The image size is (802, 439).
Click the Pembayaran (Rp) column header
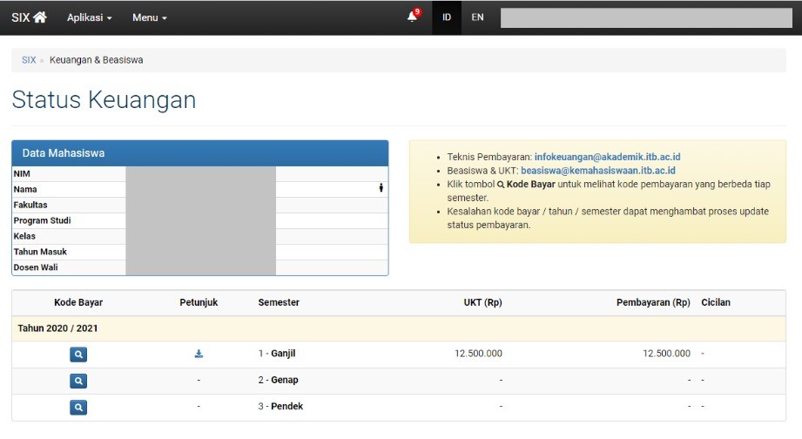tap(653, 302)
